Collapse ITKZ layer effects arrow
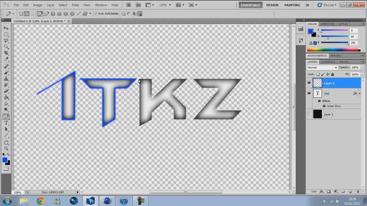 tap(360, 94)
